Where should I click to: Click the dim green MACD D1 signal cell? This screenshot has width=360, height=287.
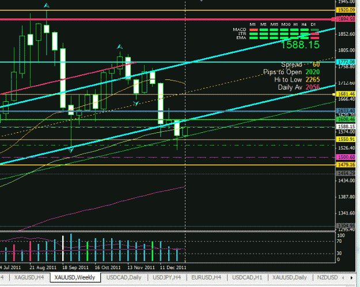(314, 30)
